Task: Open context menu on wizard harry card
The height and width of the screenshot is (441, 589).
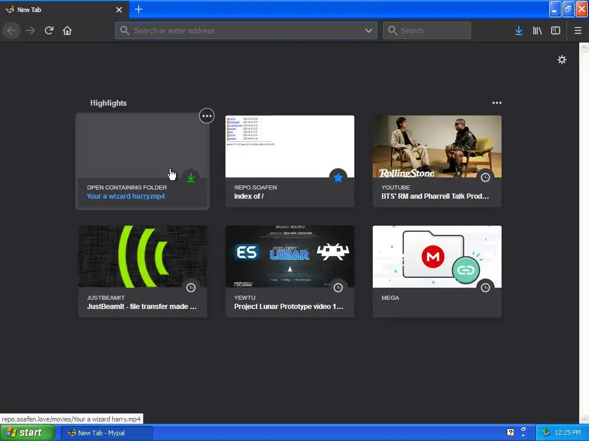Action: 206,116
